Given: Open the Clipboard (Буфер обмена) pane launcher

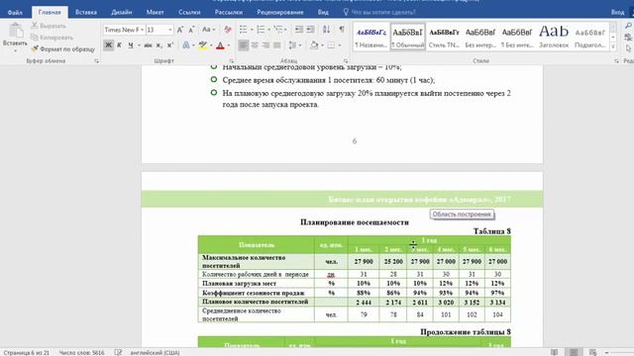Looking at the screenshot, I should (x=97, y=61).
